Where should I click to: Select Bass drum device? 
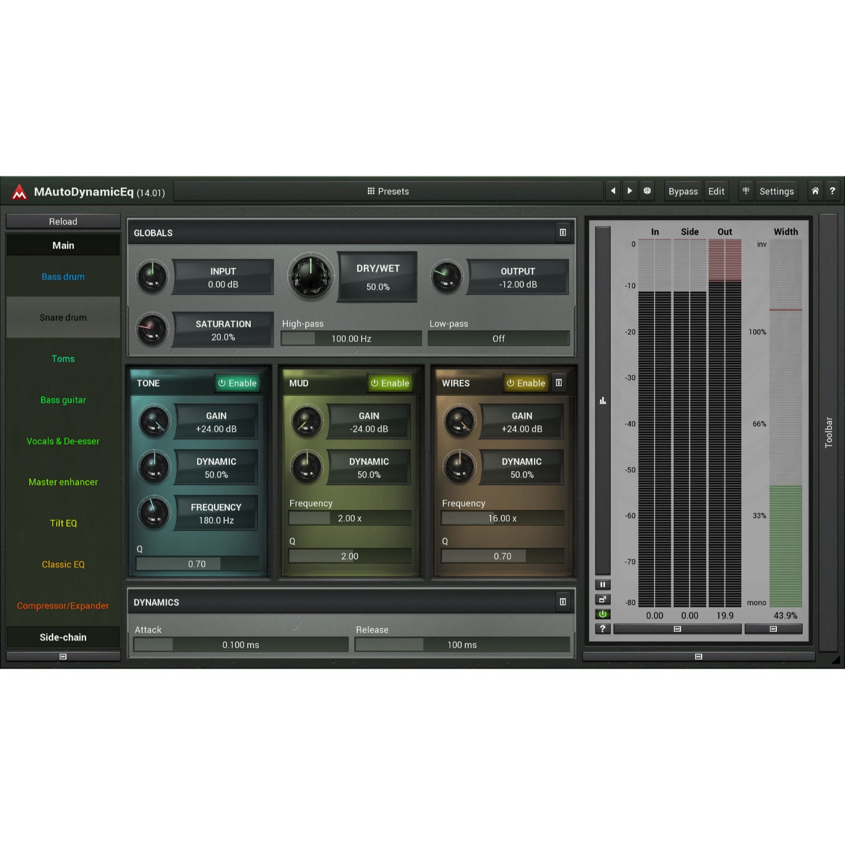point(63,277)
